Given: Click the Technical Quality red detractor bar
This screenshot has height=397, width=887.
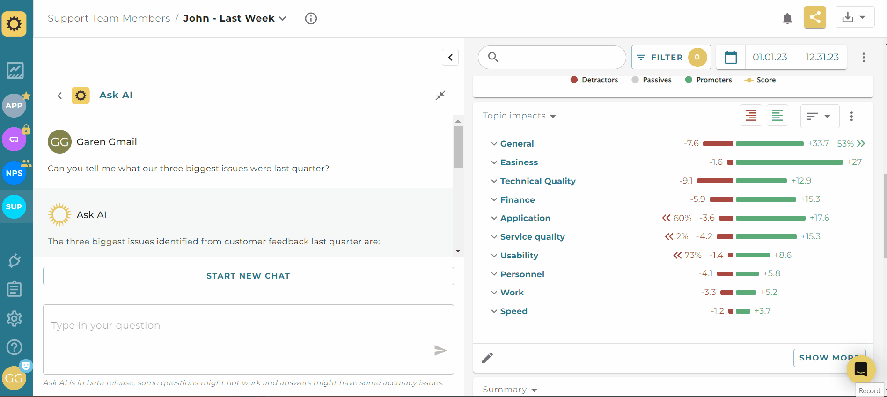Looking at the screenshot, I should [715, 181].
